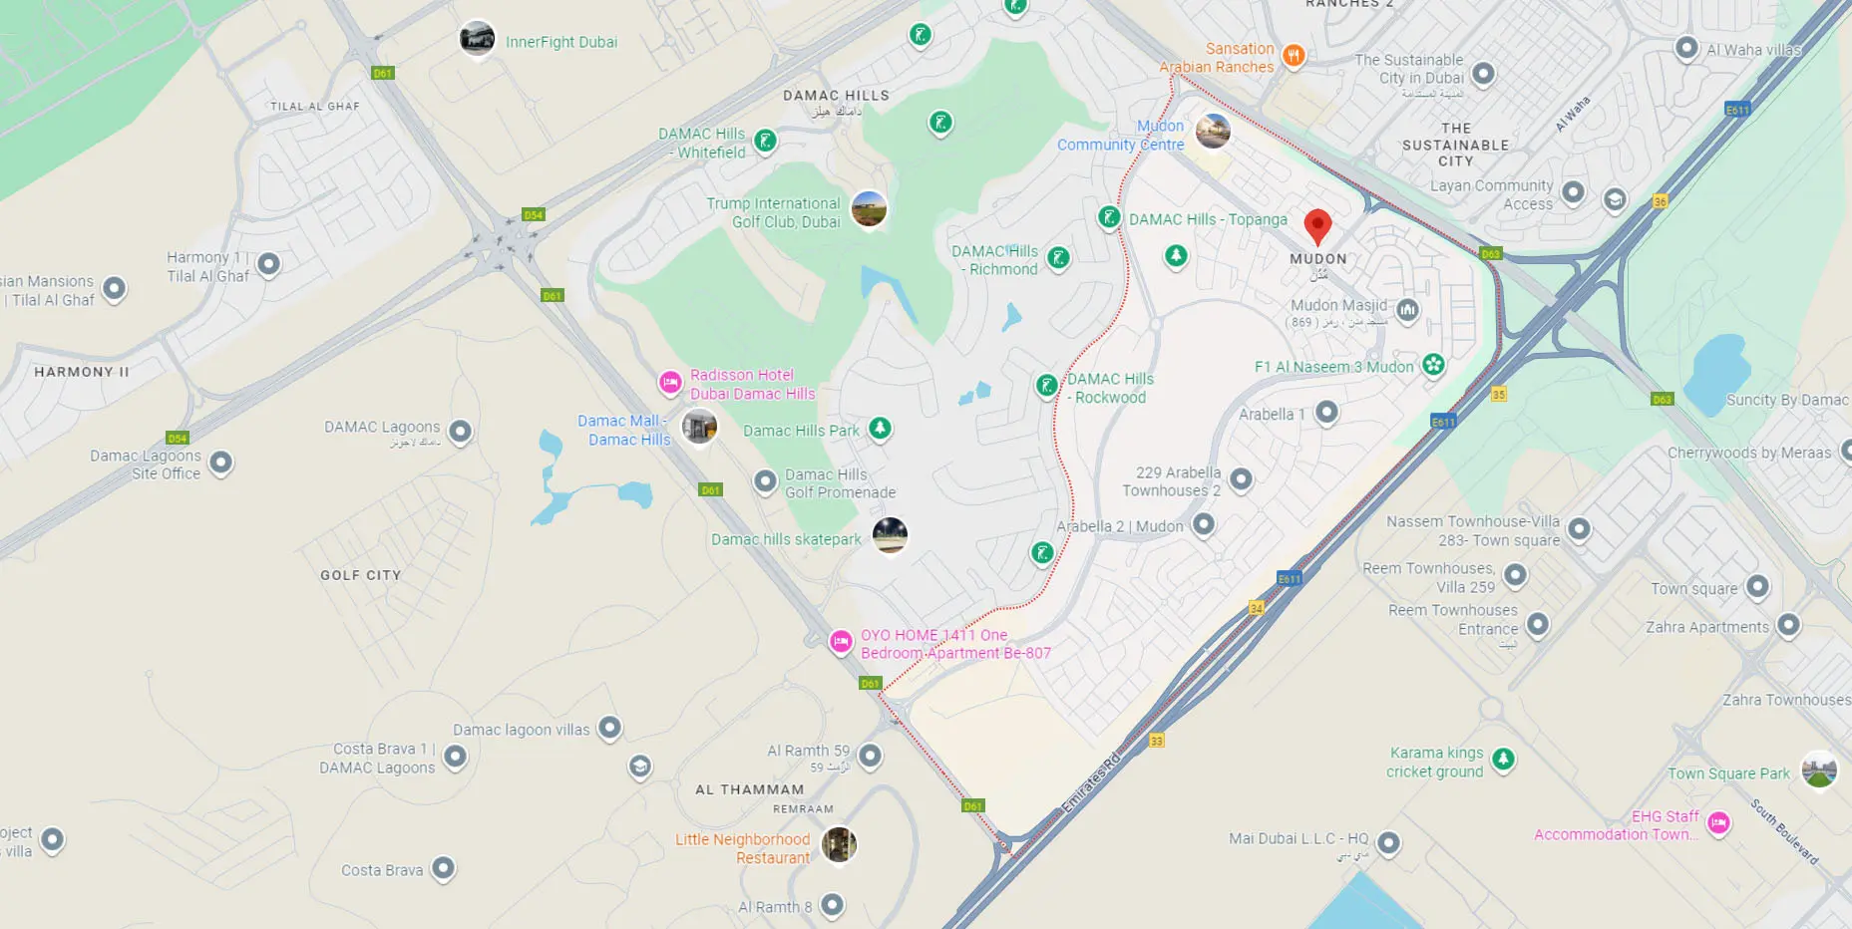Select the Town Square Park photo marker
The image size is (1852, 929).
pyautogui.click(x=1819, y=771)
